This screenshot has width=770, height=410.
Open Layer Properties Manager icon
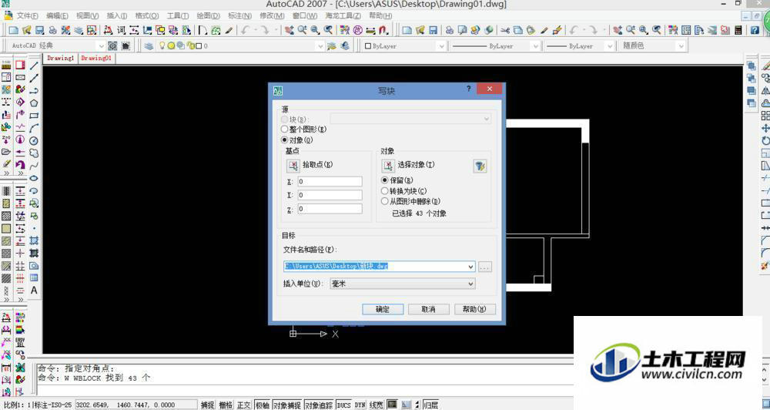coord(149,45)
